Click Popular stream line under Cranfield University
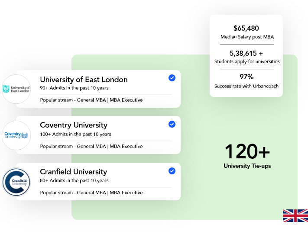Viewport: 308px width, 241px height. [x=91, y=193]
